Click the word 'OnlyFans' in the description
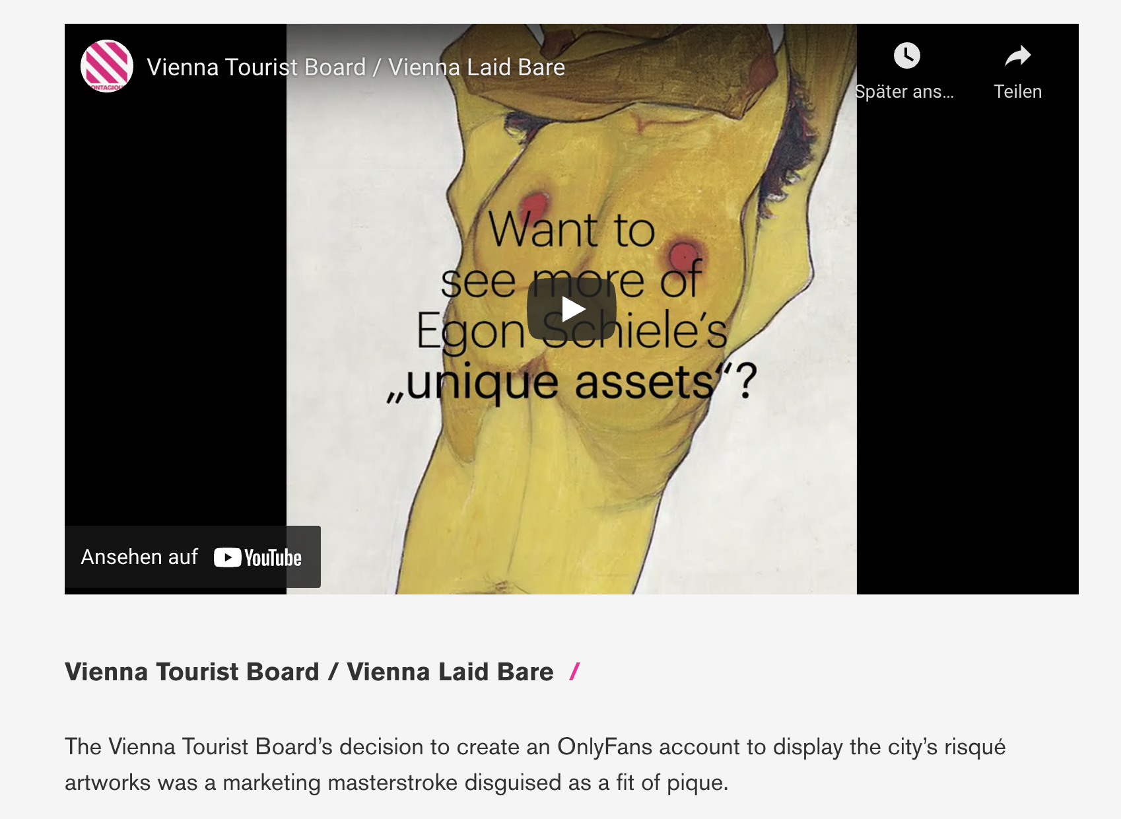1121x819 pixels. pyautogui.click(x=605, y=746)
